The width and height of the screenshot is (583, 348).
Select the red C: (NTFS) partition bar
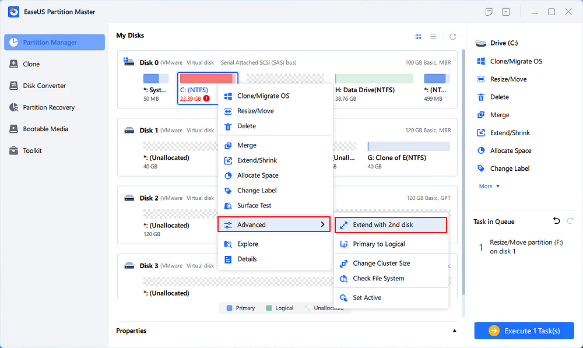click(206, 79)
